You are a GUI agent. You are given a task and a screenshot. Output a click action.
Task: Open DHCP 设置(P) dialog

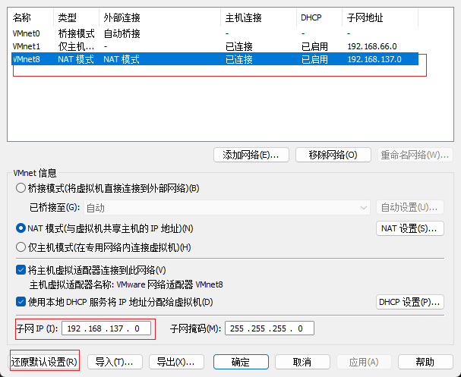click(409, 302)
